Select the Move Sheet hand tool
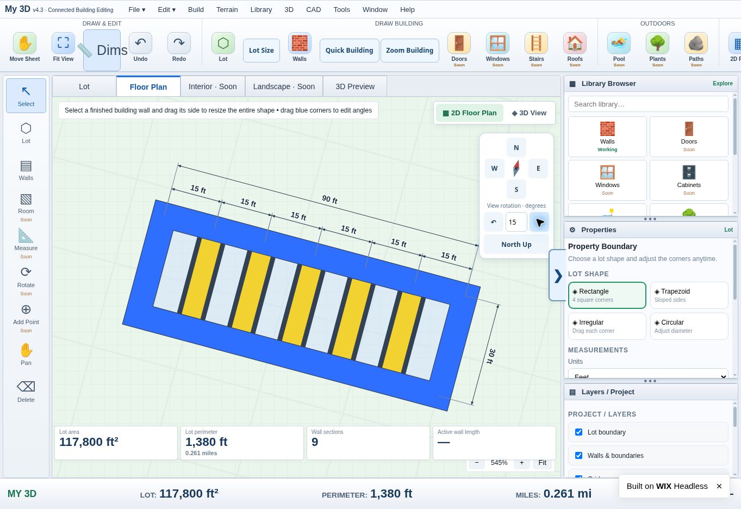The width and height of the screenshot is (741, 509). (x=24, y=43)
